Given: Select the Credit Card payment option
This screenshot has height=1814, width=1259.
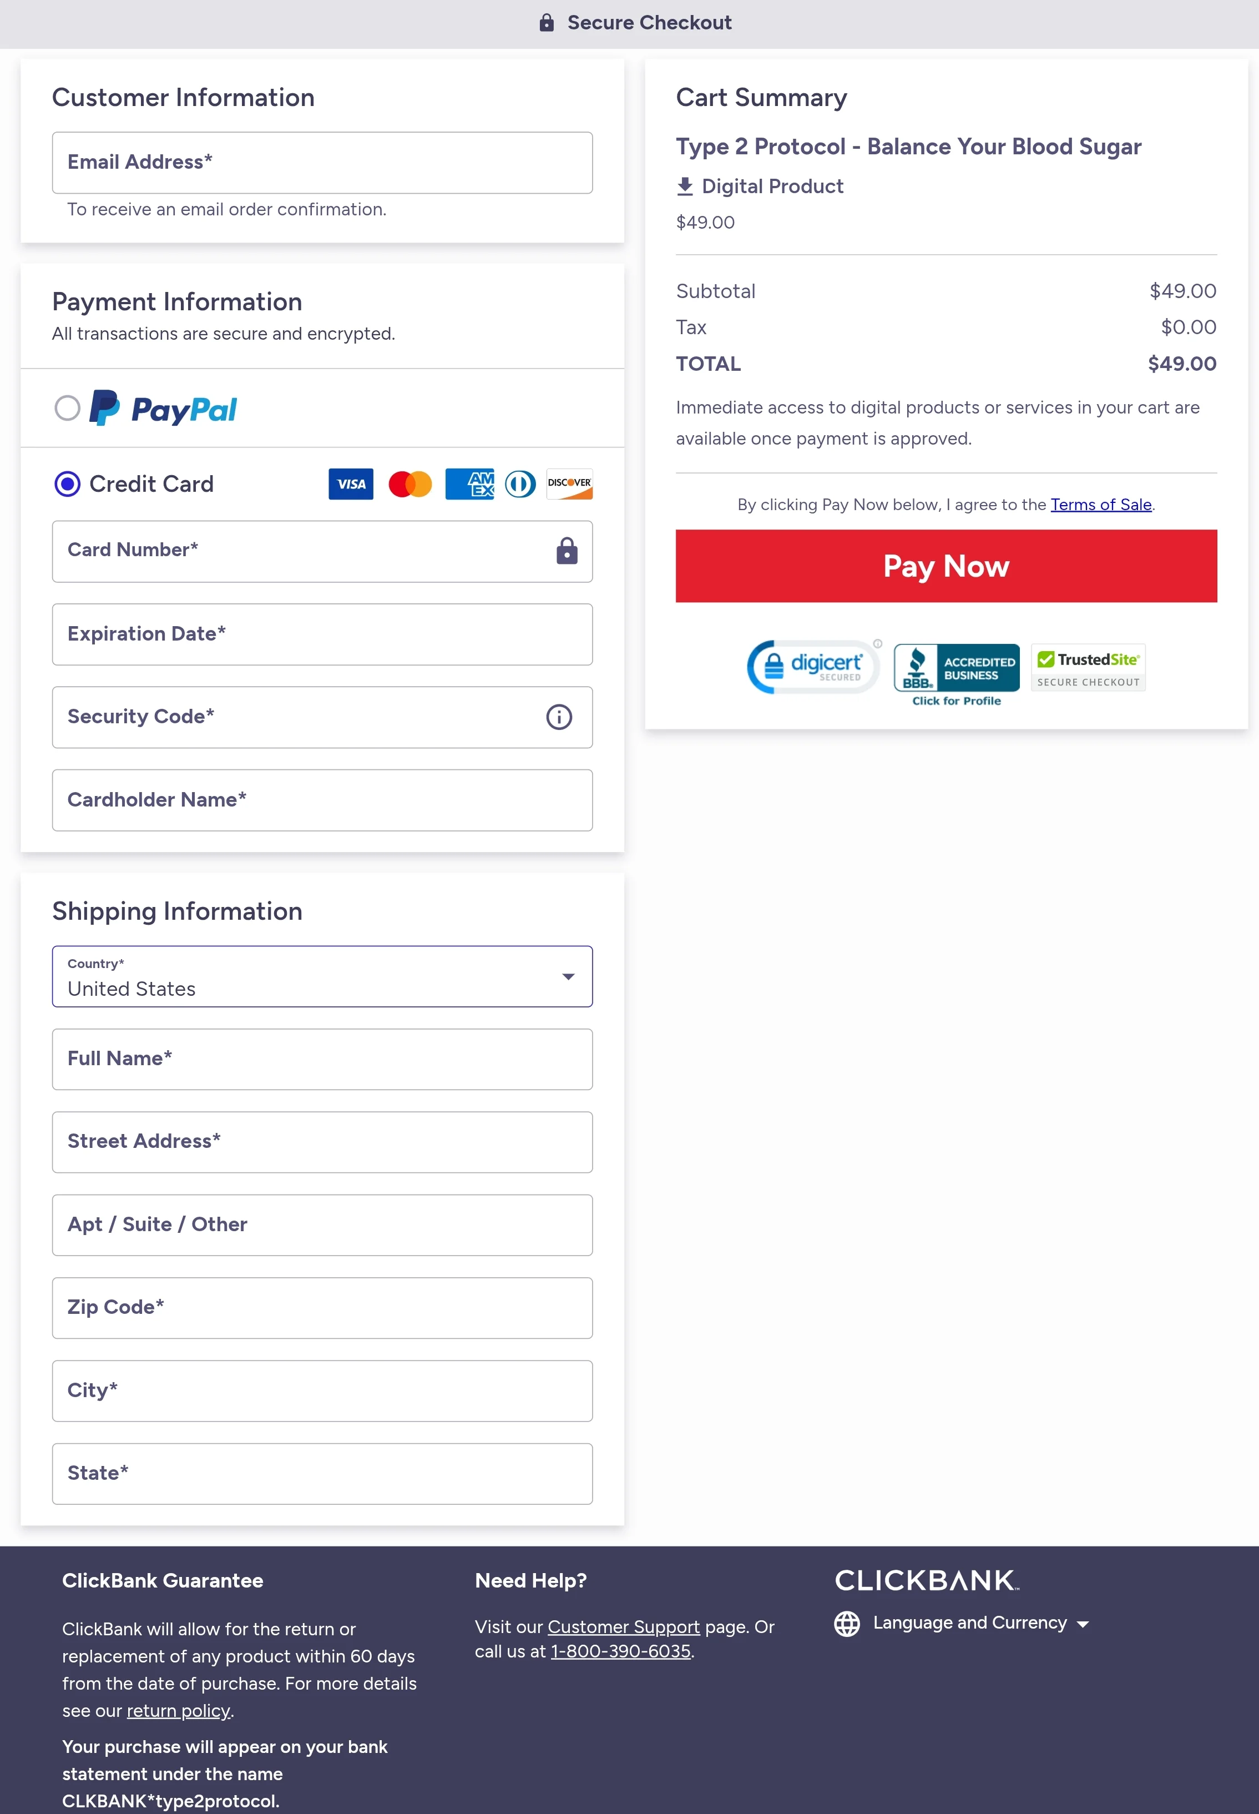Looking at the screenshot, I should coord(68,483).
